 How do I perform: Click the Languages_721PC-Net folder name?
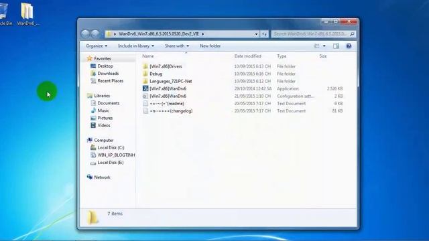pyautogui.click(x=171, y=81)
